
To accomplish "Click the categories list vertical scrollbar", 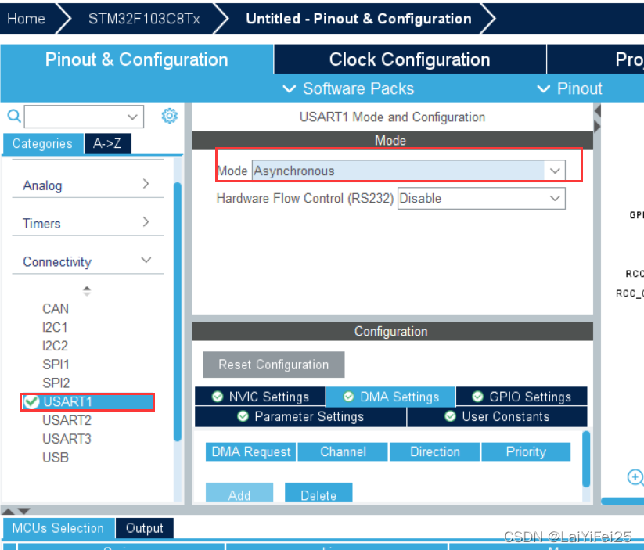I will pos(178,312).
